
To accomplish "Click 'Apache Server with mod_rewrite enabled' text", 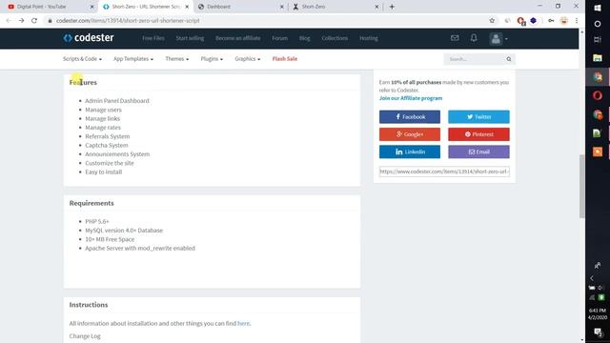I will coord(140,248).
